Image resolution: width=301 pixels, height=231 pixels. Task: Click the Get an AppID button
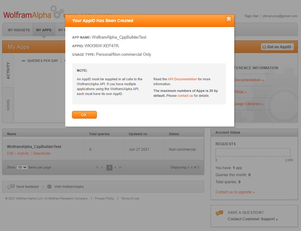[277, 47]
